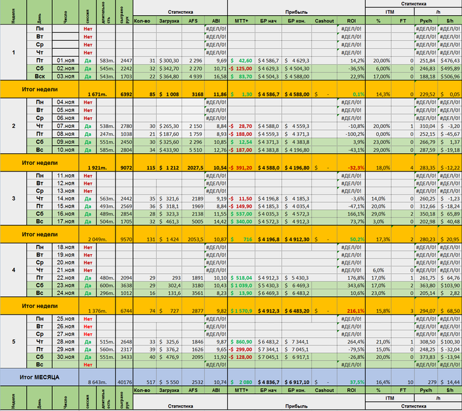Click the session 'Да' cell for 16.ноя
Viewport: 462px width, 411px height.
[x=88, y=214]
